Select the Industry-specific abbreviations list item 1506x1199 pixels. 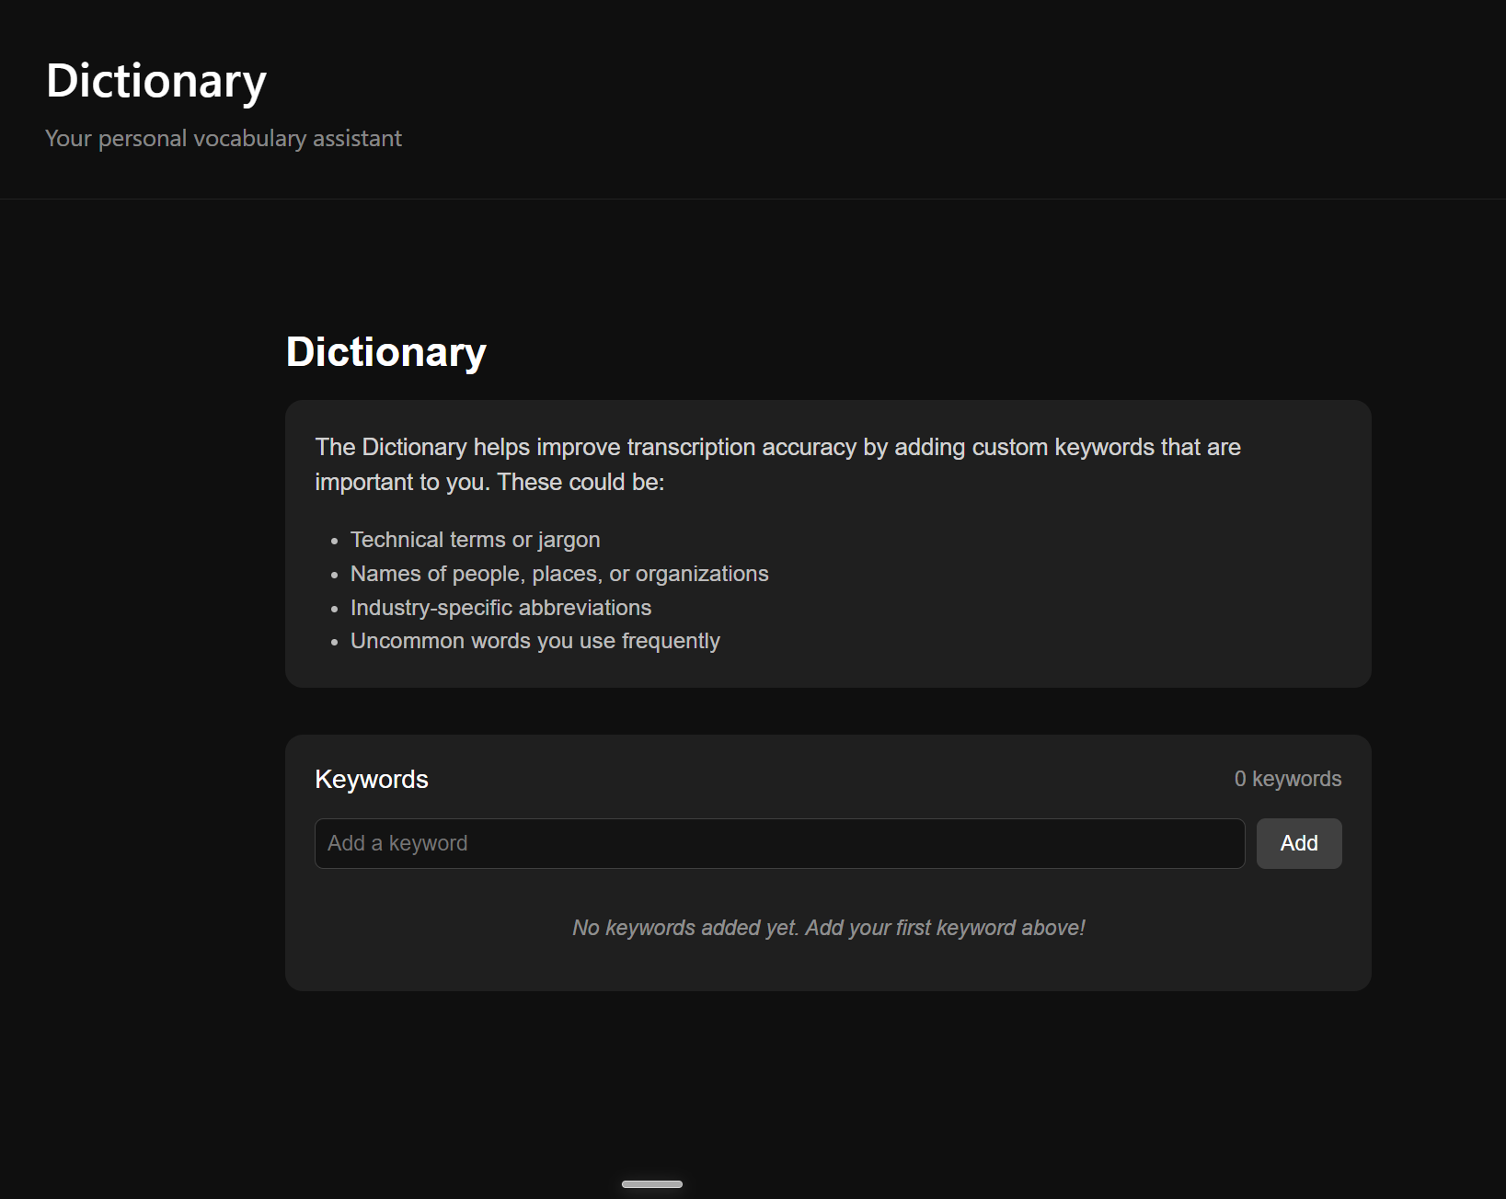500,607
